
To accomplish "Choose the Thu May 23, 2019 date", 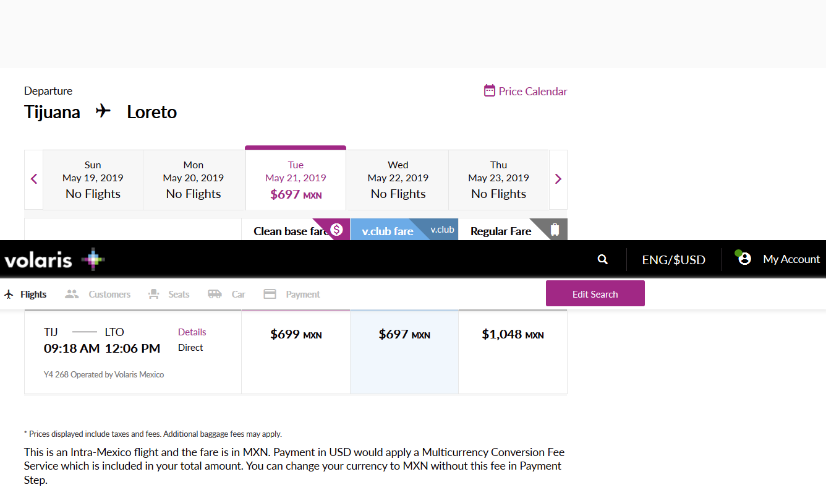I will 498,179.
